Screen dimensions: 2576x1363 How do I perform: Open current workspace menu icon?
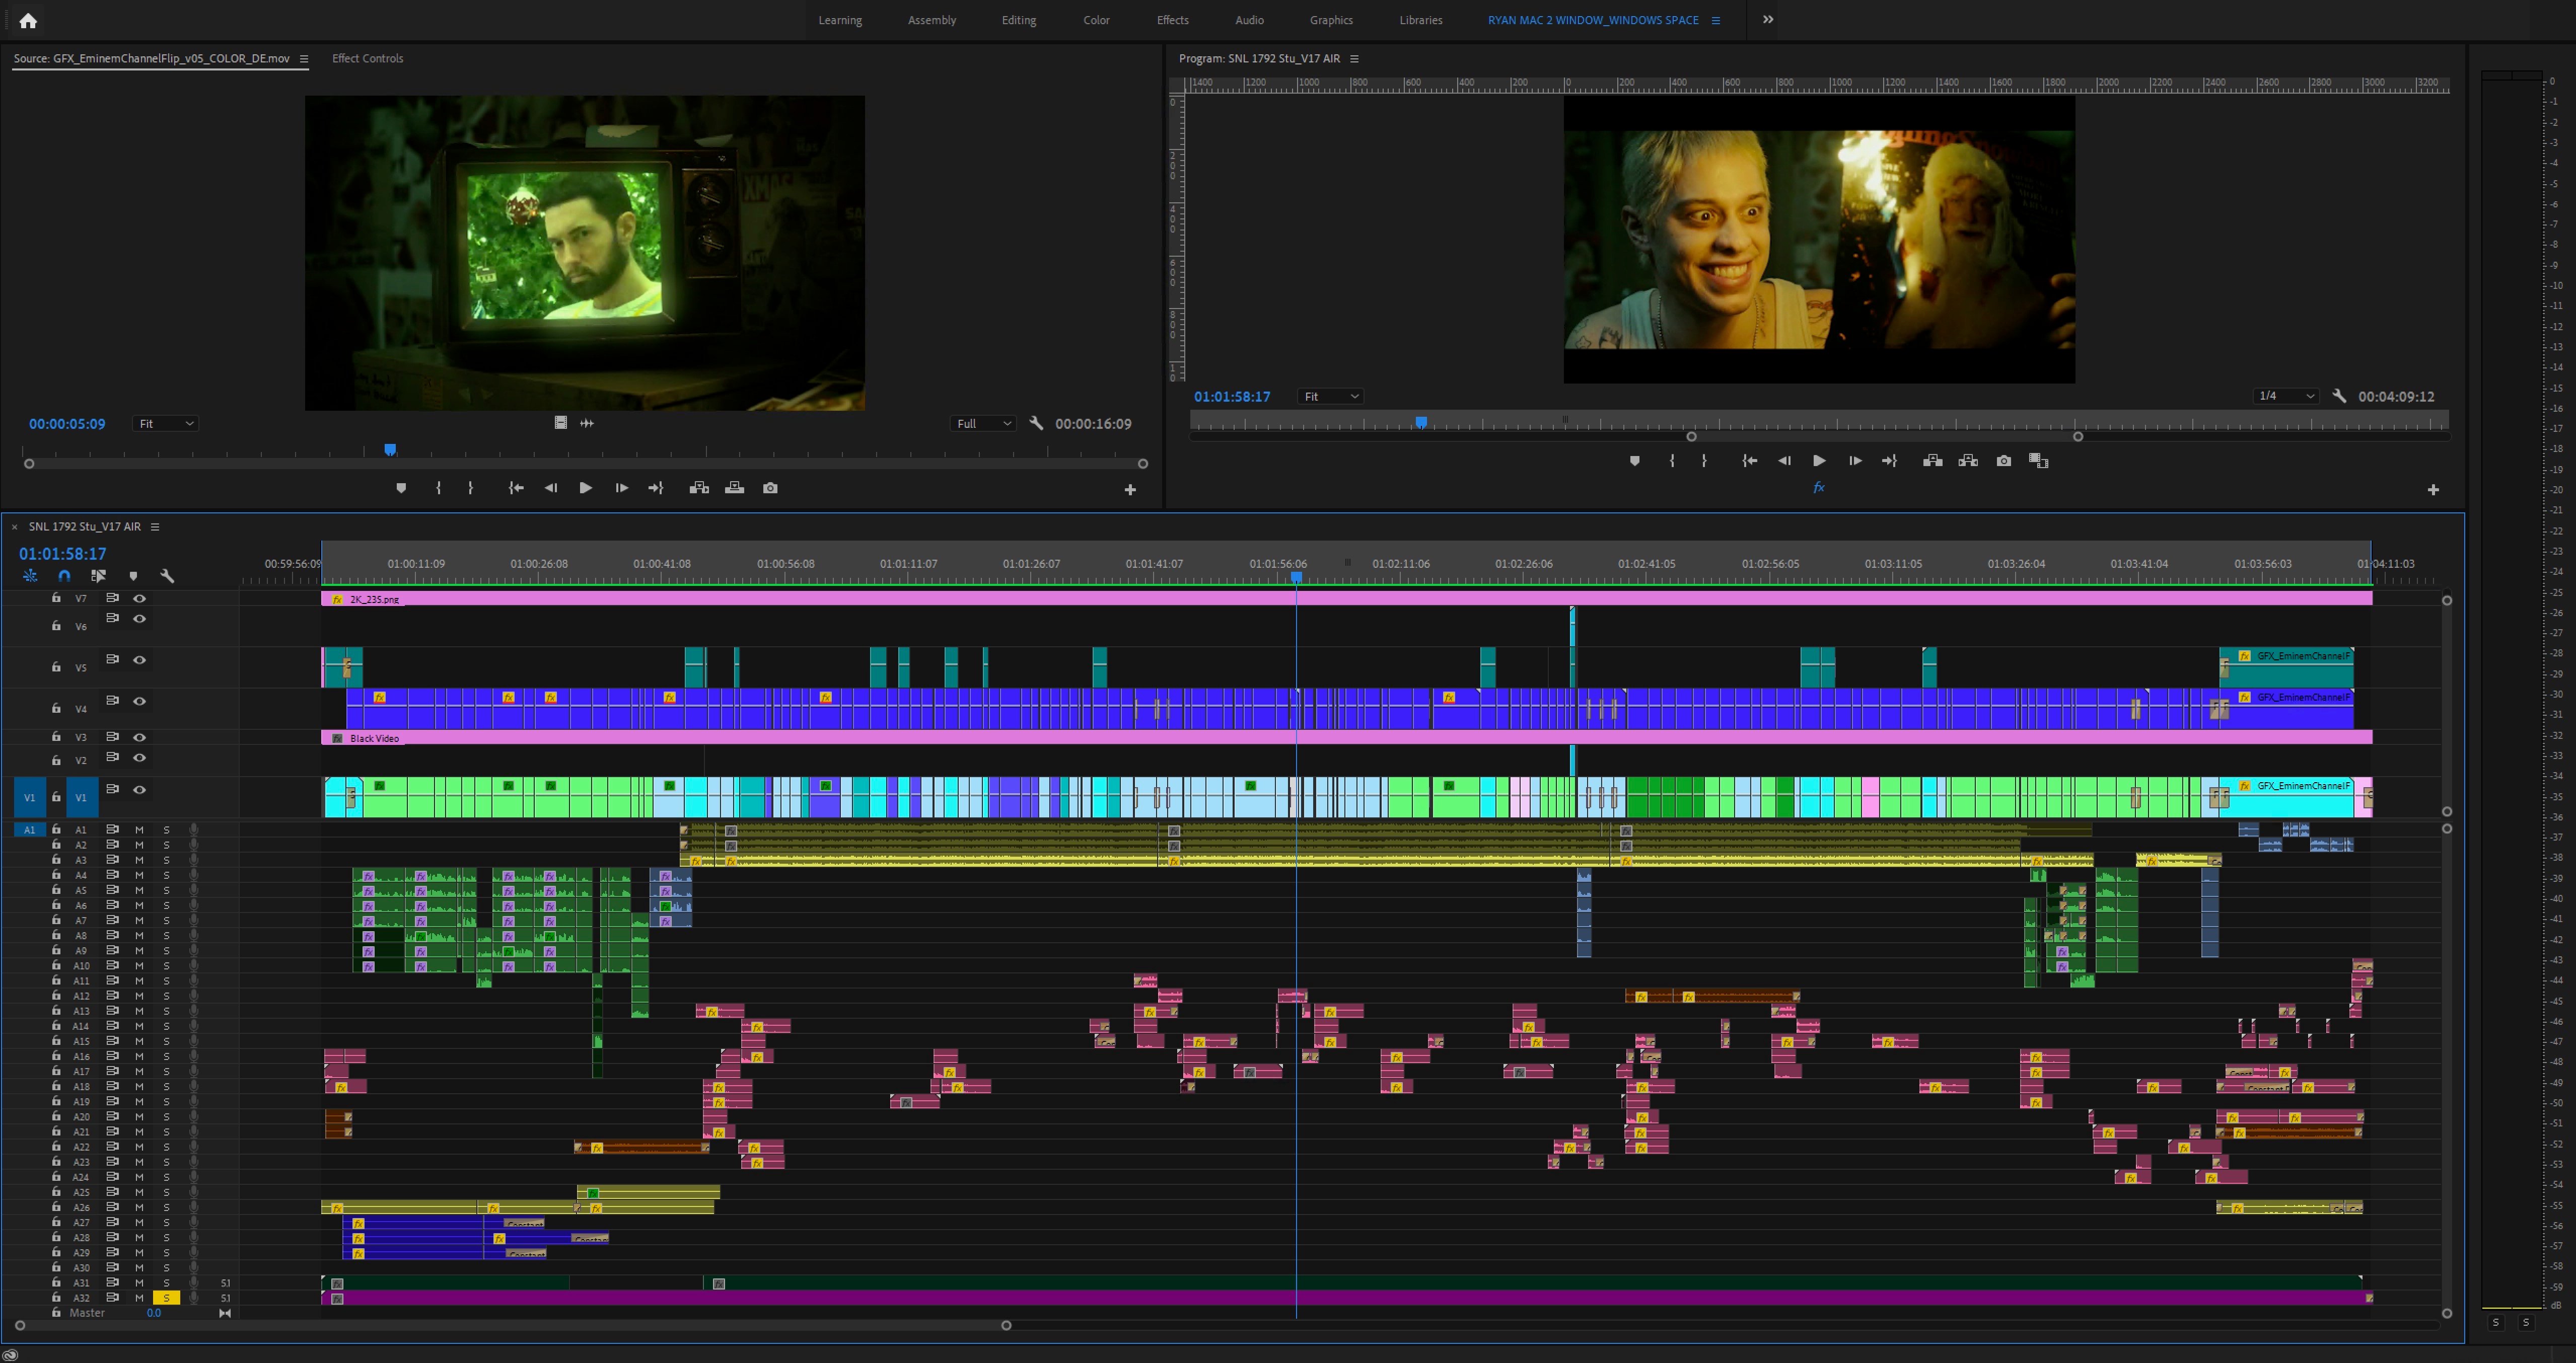point(1716,20)
